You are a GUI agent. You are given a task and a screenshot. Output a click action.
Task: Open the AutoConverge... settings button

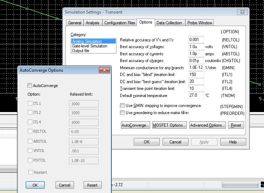(135, 125)
